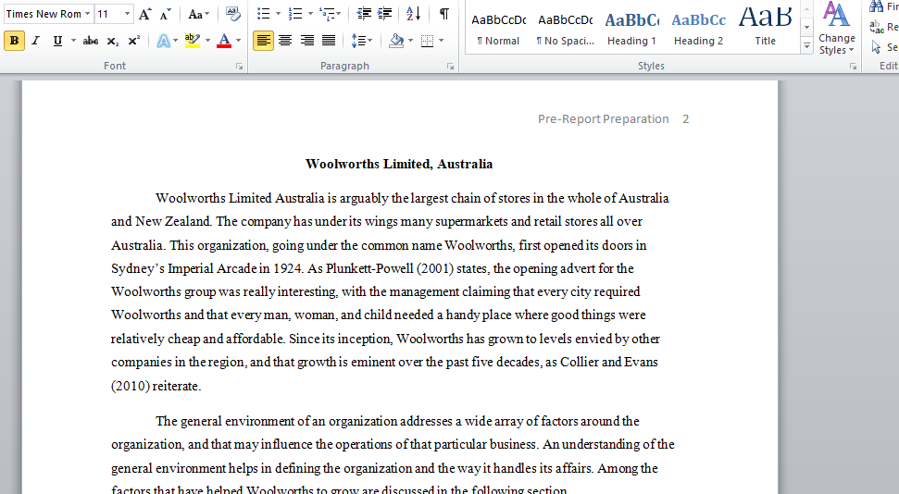This screenshot has width=899, height=494.
Task: Toggle Align Text Left button
Action: tap(263, 41)
